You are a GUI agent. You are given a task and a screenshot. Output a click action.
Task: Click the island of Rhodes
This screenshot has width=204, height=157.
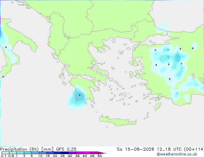[x=158, y=106]
